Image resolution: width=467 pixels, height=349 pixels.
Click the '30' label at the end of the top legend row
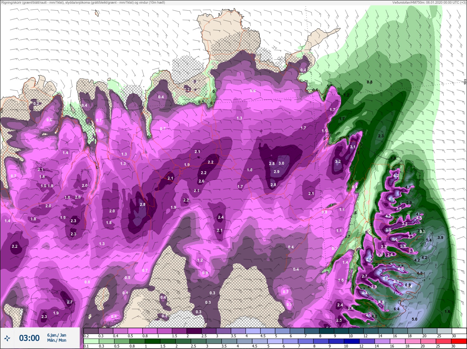454,336
